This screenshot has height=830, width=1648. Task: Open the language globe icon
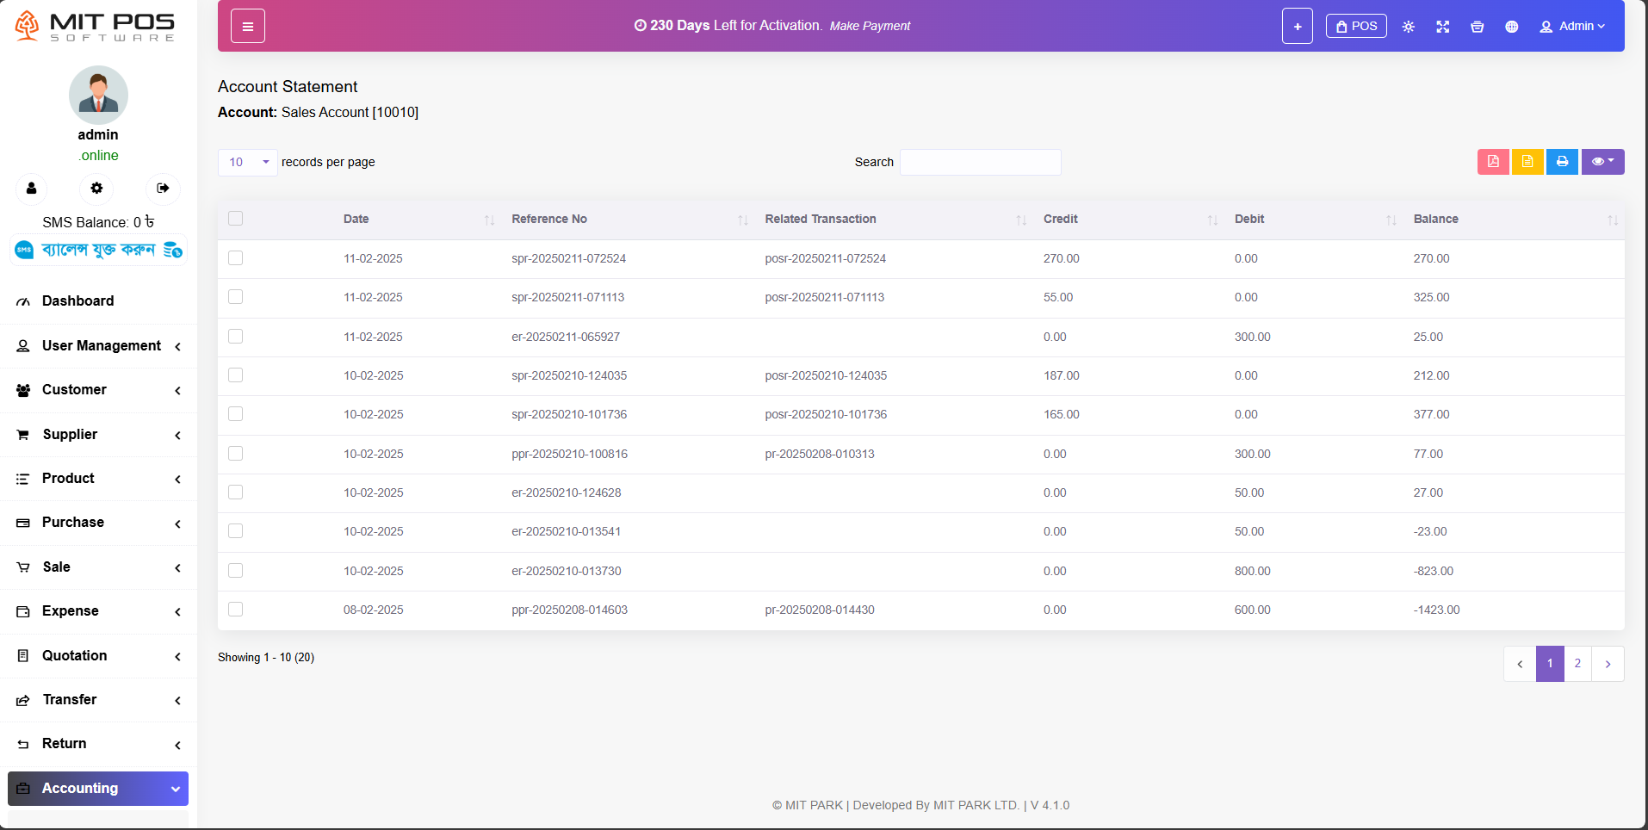click(1511, 27)
